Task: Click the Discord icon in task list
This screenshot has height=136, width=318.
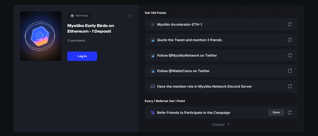Action: tap(153, 86)
